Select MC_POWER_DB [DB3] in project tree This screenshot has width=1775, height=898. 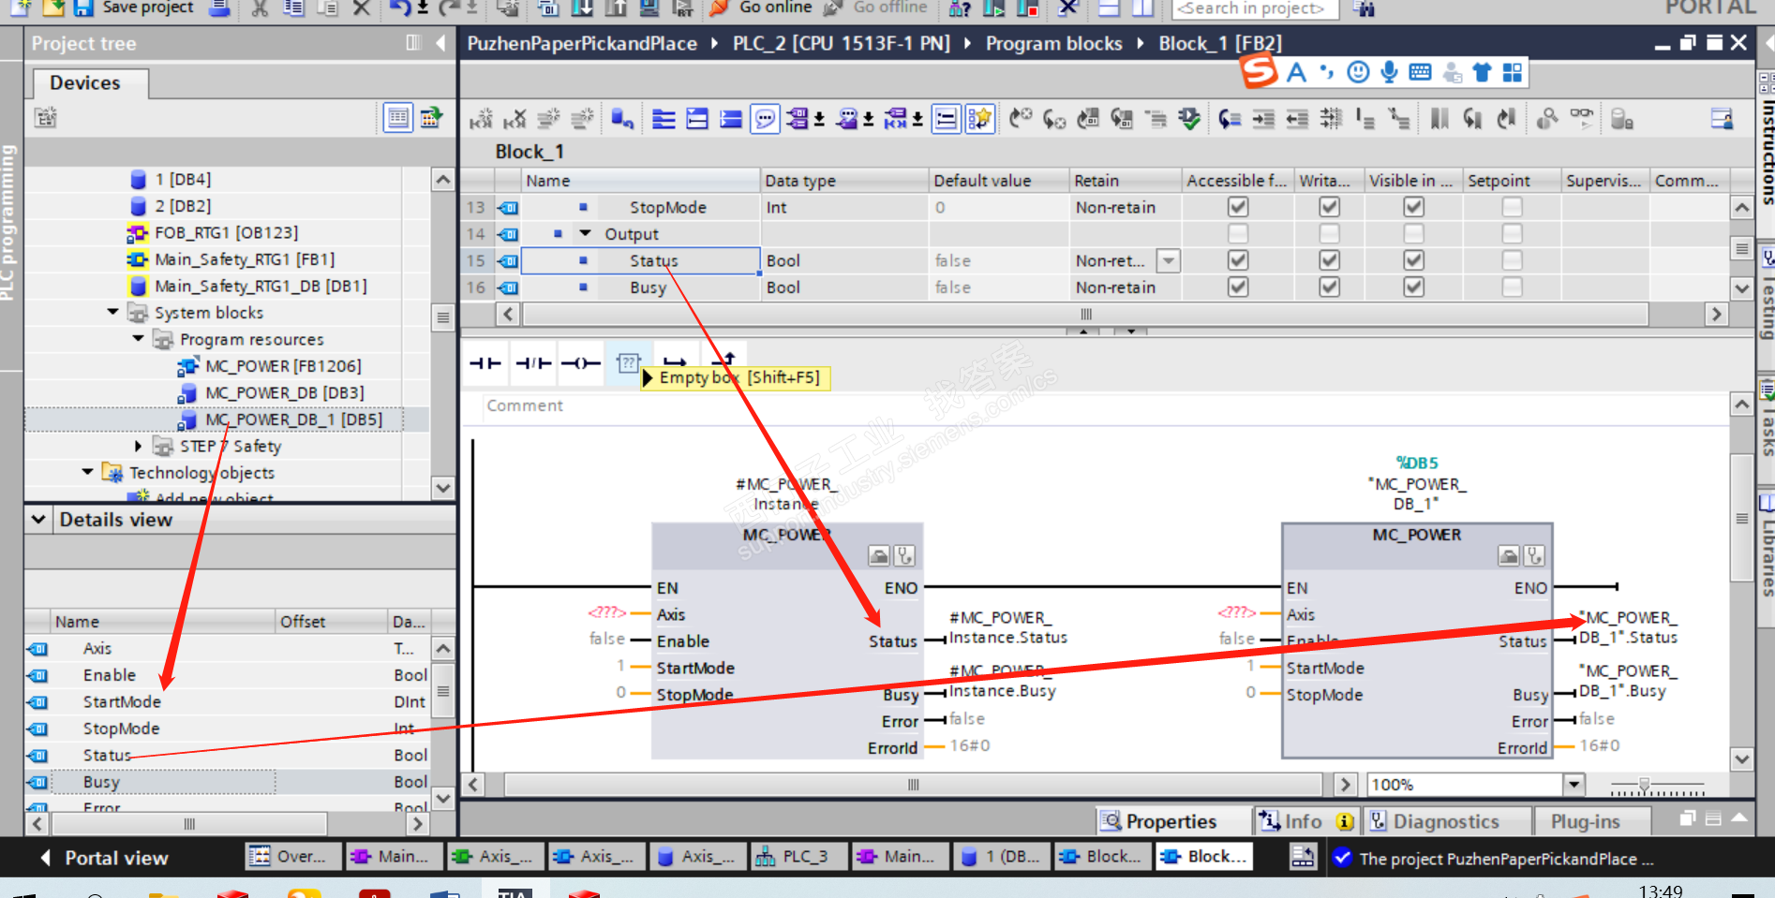coord(285,392)
